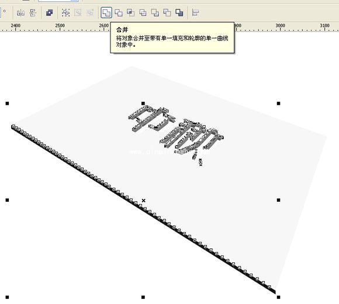339x304 pixels.
Task: Open the Align and Distribute icon
Action: click(195, 13)
